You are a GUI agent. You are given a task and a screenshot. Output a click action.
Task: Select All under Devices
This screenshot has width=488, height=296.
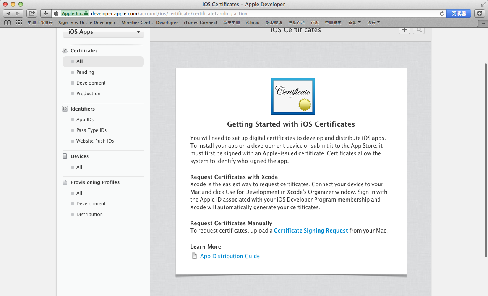[x=79, y=167]
